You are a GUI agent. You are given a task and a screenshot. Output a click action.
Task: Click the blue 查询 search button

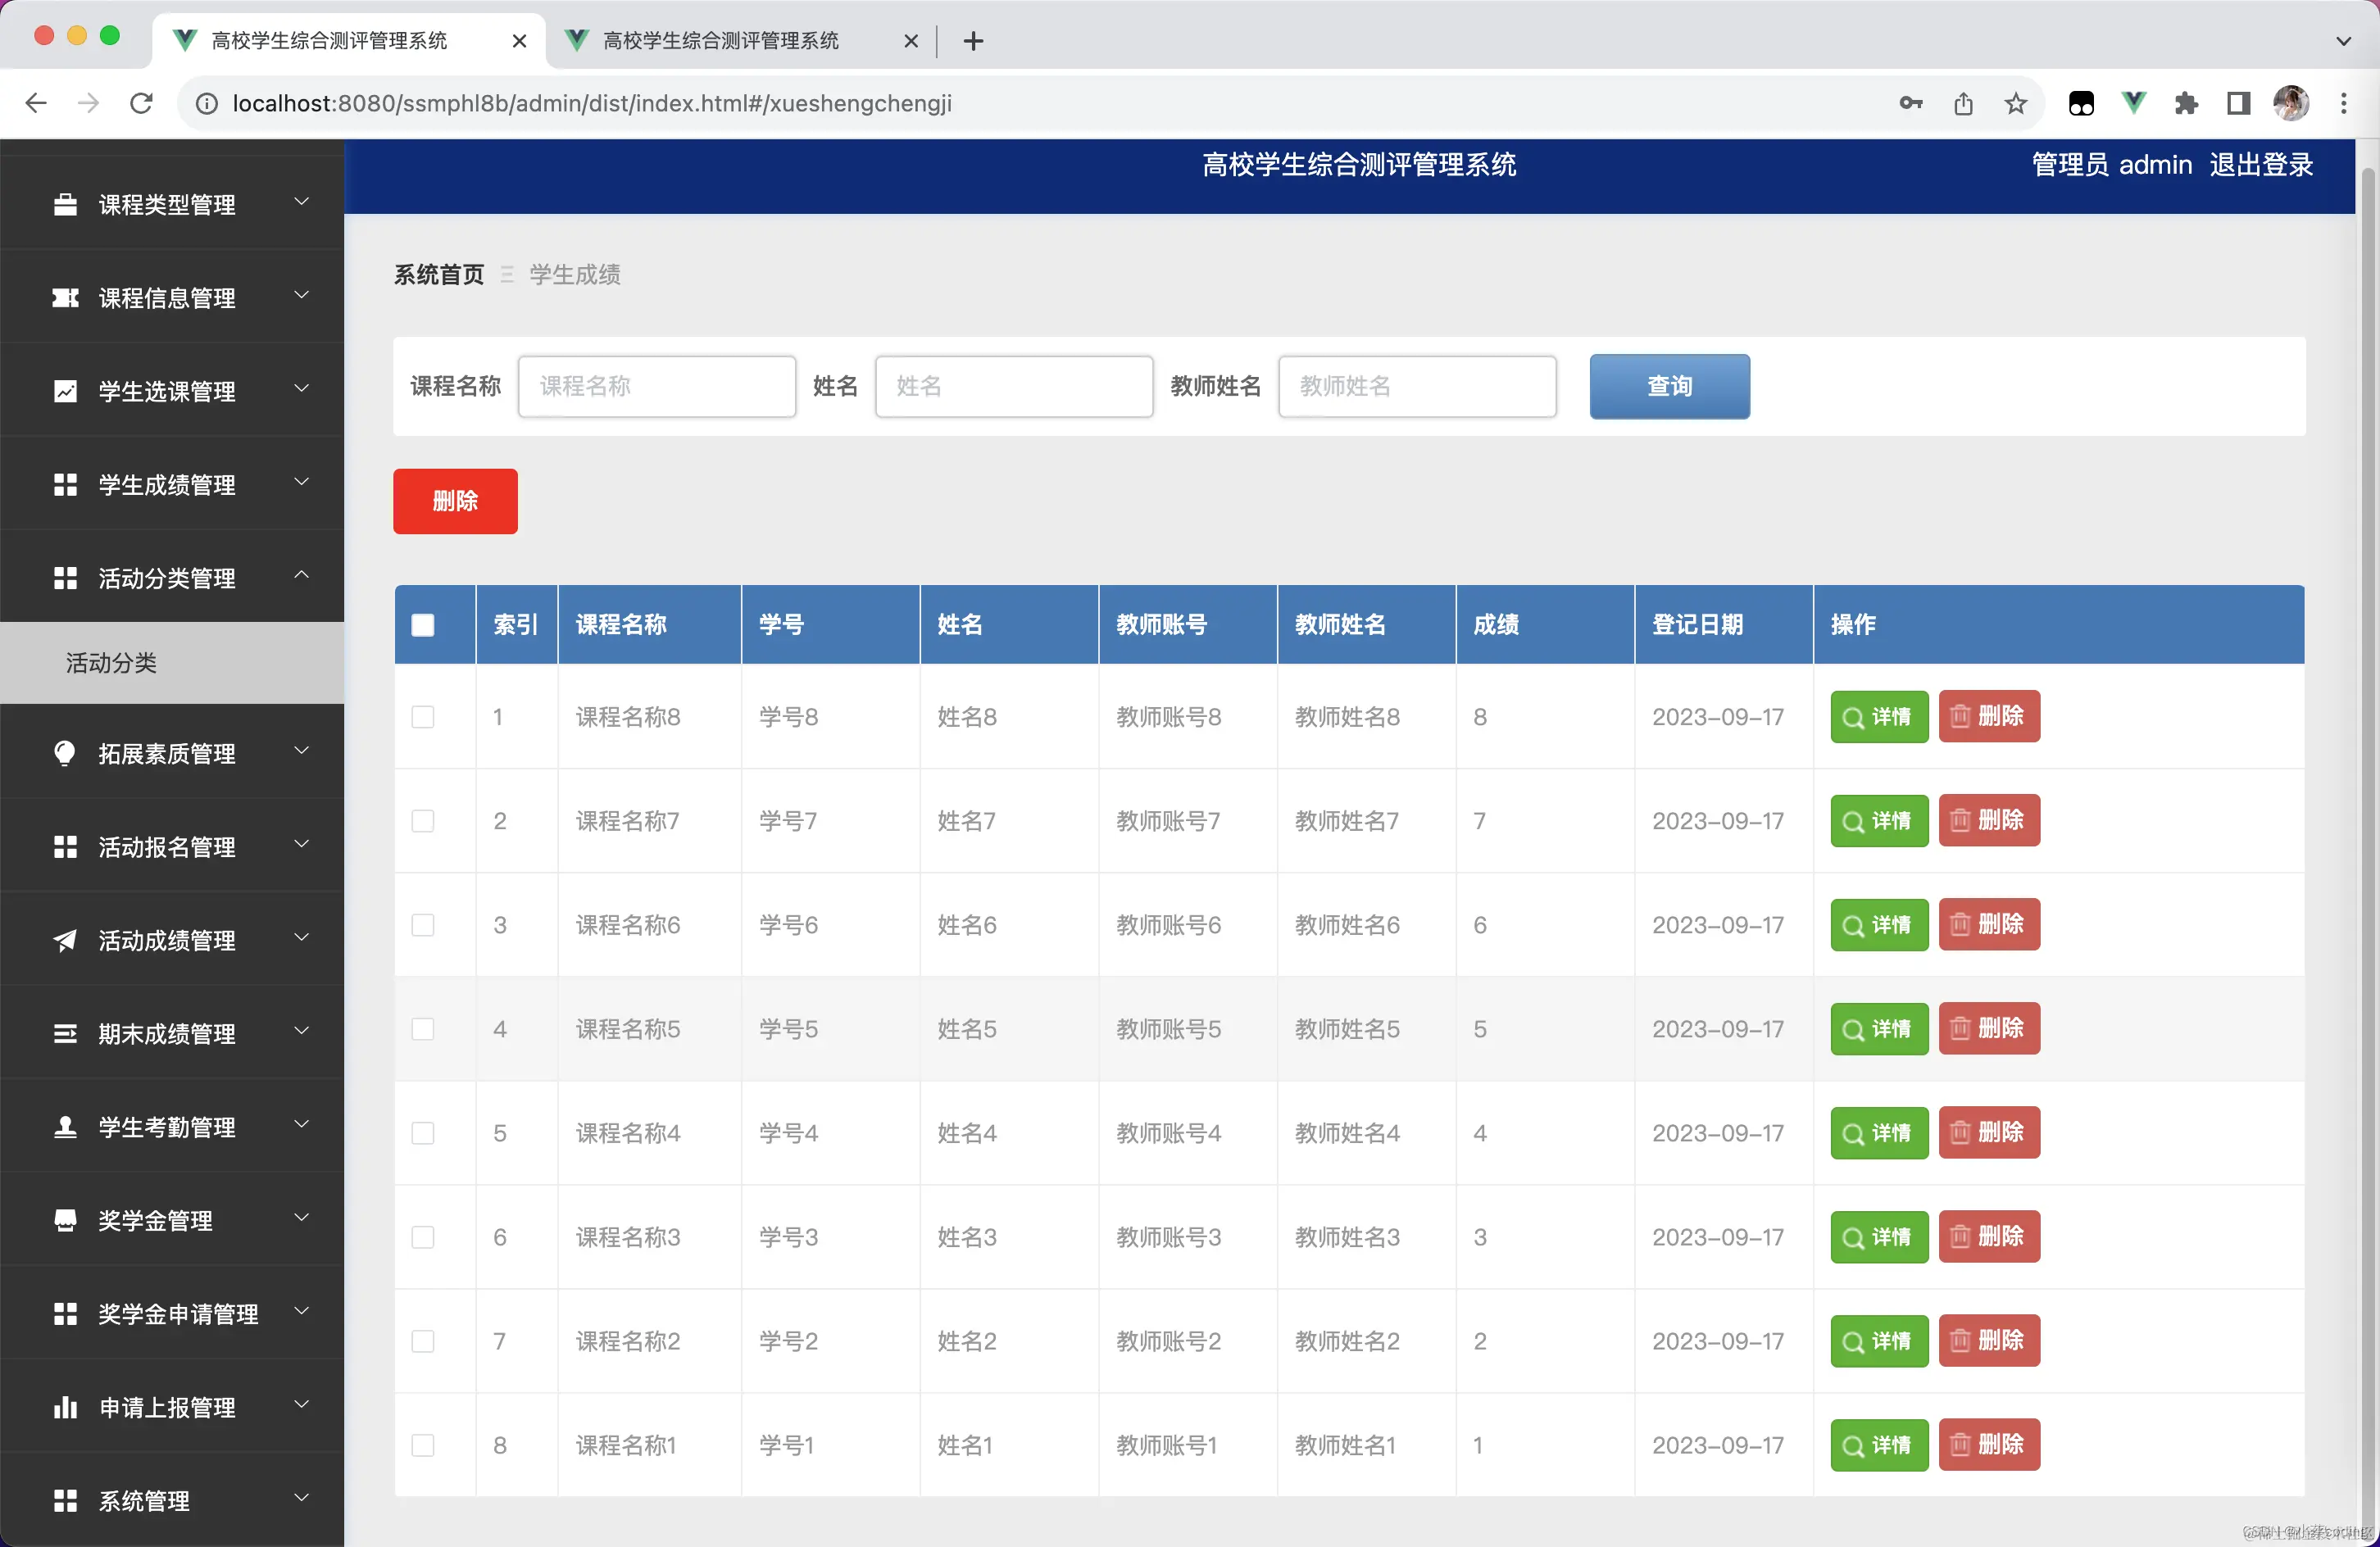pos(1669,386)
